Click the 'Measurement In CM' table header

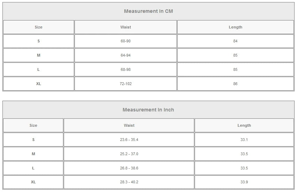[148, 11]
